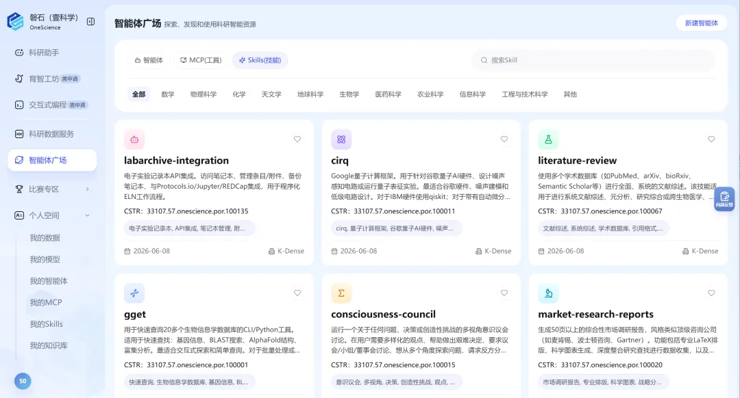Filter by the 数学 category
Screen dimensions: 740x398
(x=168, y=94)
